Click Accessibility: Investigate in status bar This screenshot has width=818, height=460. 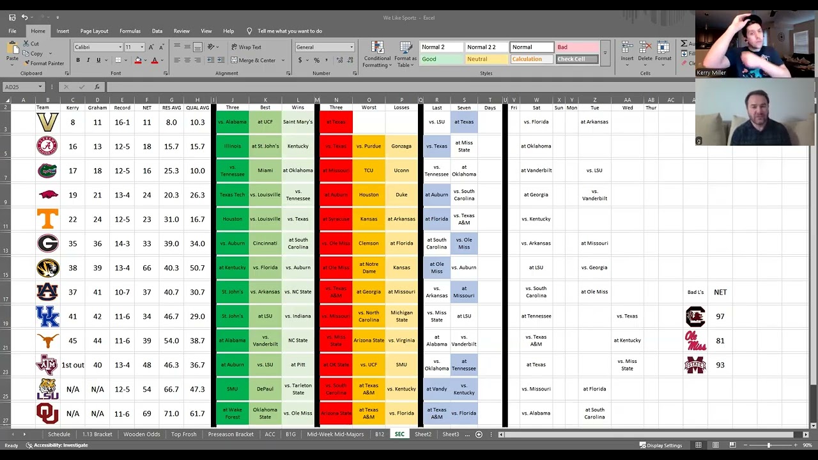[57, 445]
